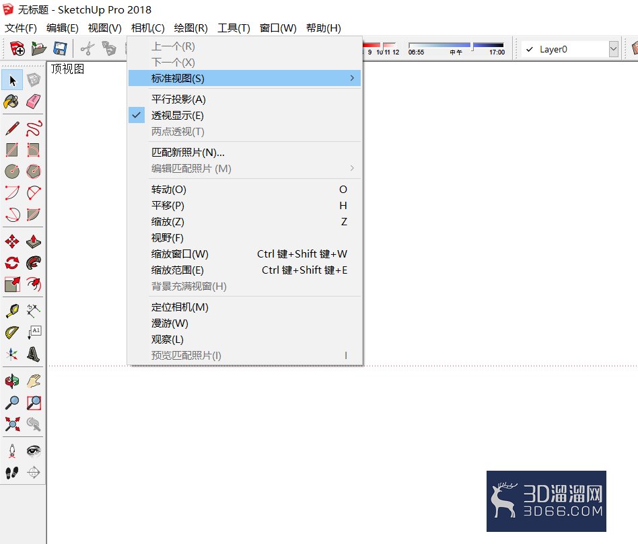Select the Rectangle tool
638x544 pixels.
12,150
